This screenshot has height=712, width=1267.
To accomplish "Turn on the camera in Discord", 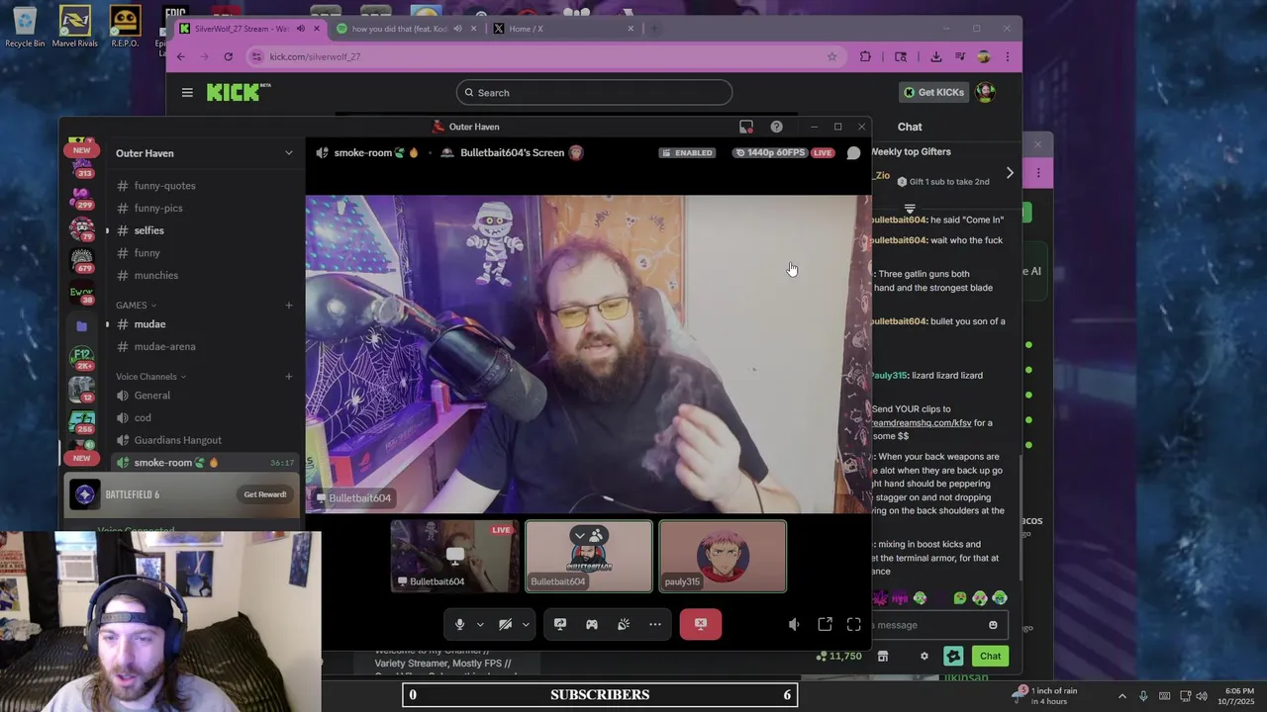I will point(505,624).
